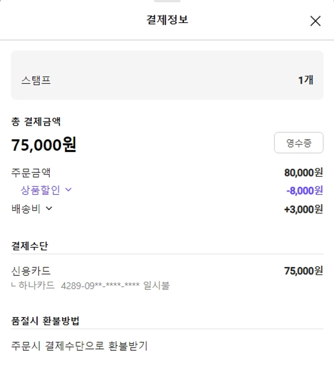Close the 결제정보 payment info panel
This screenshot has width=334, height=374.
(x=315, y=21)
